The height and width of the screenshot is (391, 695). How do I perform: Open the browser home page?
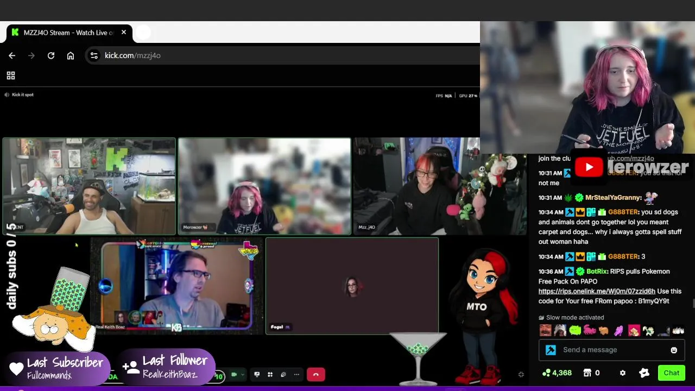click(x=71, y=55)
